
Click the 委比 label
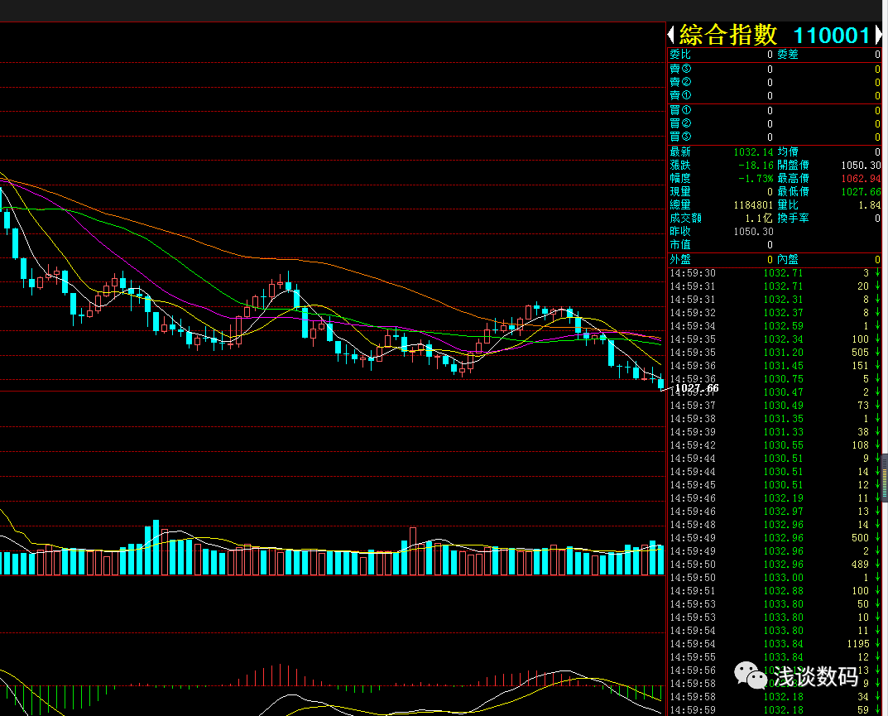tap(680, 55)
